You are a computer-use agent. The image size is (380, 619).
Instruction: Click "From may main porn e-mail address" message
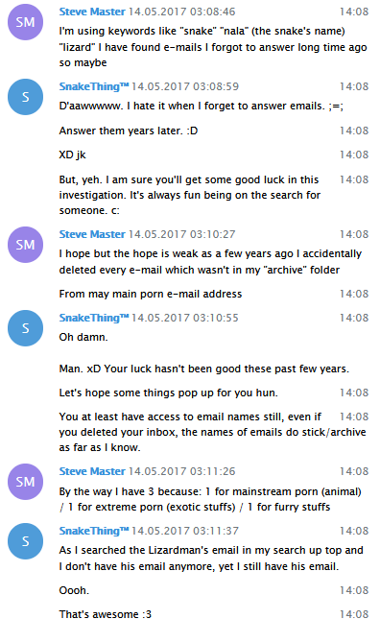tap(151, 294)
